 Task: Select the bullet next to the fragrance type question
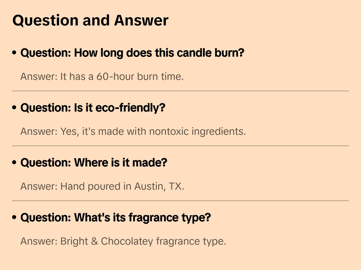tap(14, 218)
